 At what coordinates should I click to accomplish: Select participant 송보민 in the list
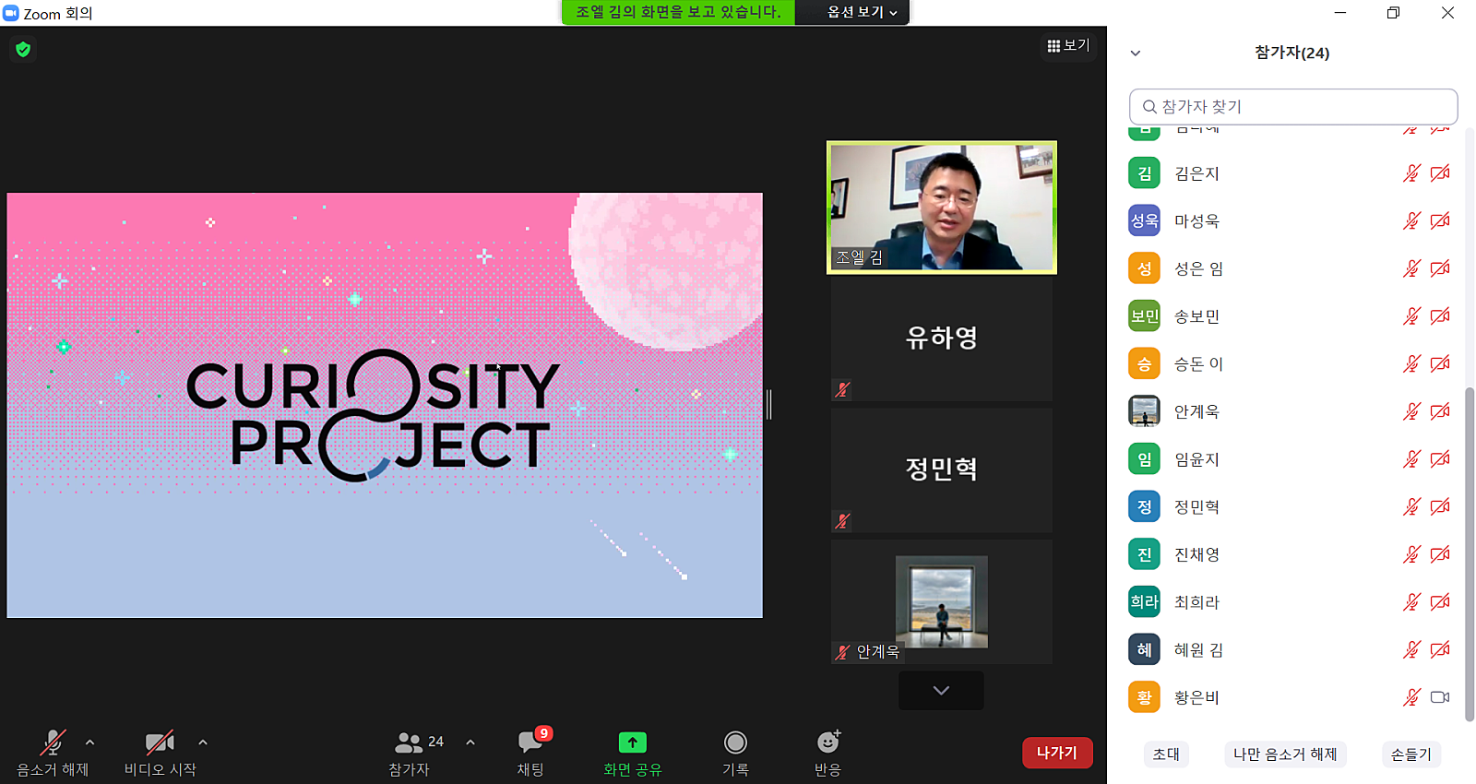pos(1291,316)
